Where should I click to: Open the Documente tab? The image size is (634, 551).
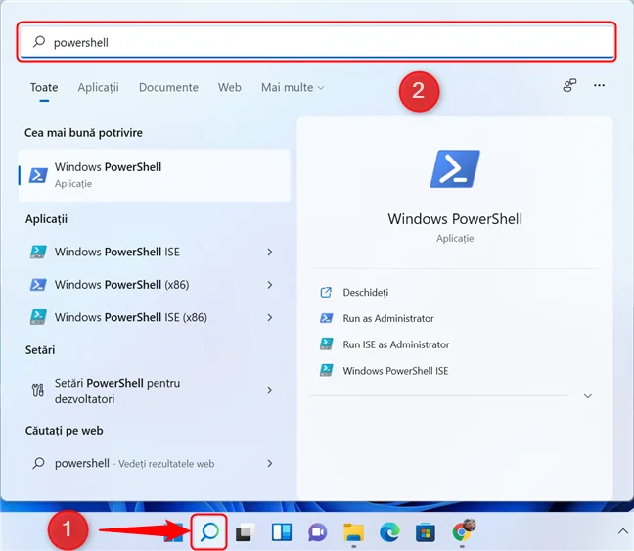pos(168,88)
